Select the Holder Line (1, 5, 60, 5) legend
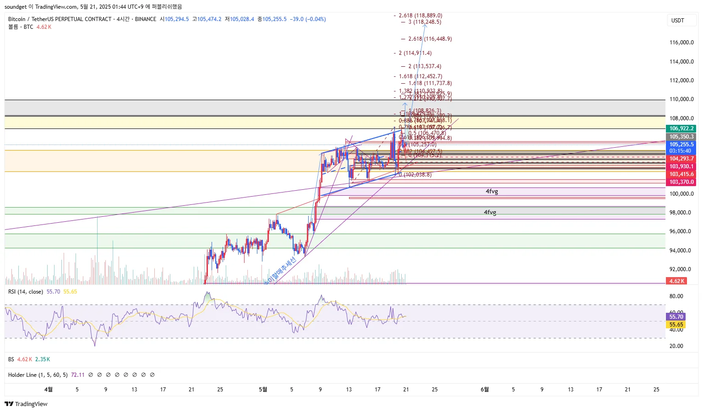 pos(38,375)
